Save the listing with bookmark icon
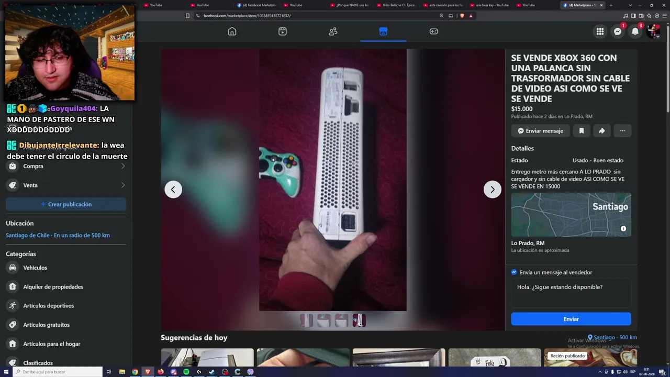Image resolution: width=670 pixels, height=377 pixels. click(582, 131)
